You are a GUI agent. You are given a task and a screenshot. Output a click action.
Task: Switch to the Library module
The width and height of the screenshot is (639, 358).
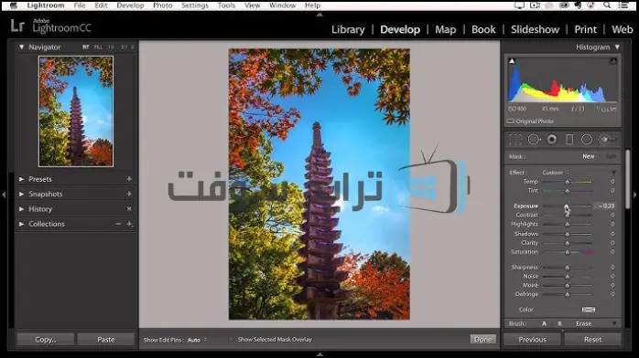coord(348,29)
